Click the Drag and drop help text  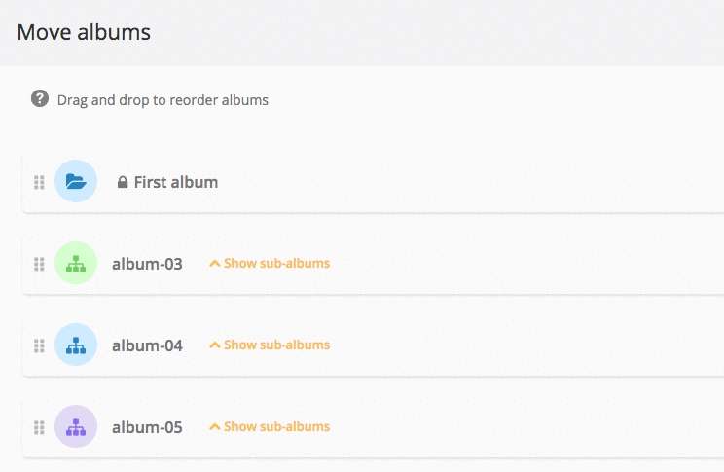pyautogui.click(x=163, y=100)
